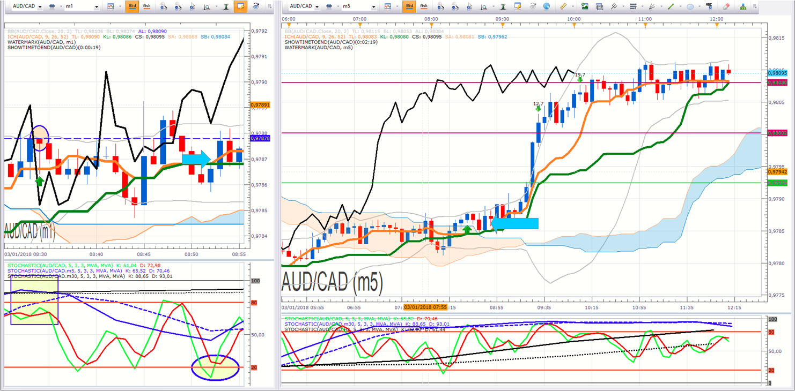Select the eraser tool
The width and height of the screenshot is (795, 391).
click(x=727, y=6)
